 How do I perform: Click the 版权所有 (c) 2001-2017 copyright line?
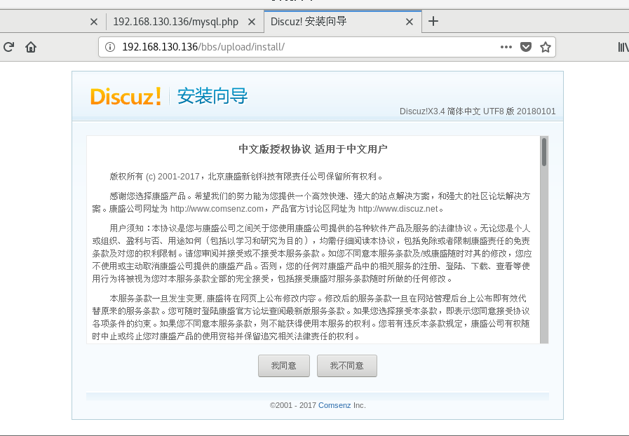[x=246, y=177]
